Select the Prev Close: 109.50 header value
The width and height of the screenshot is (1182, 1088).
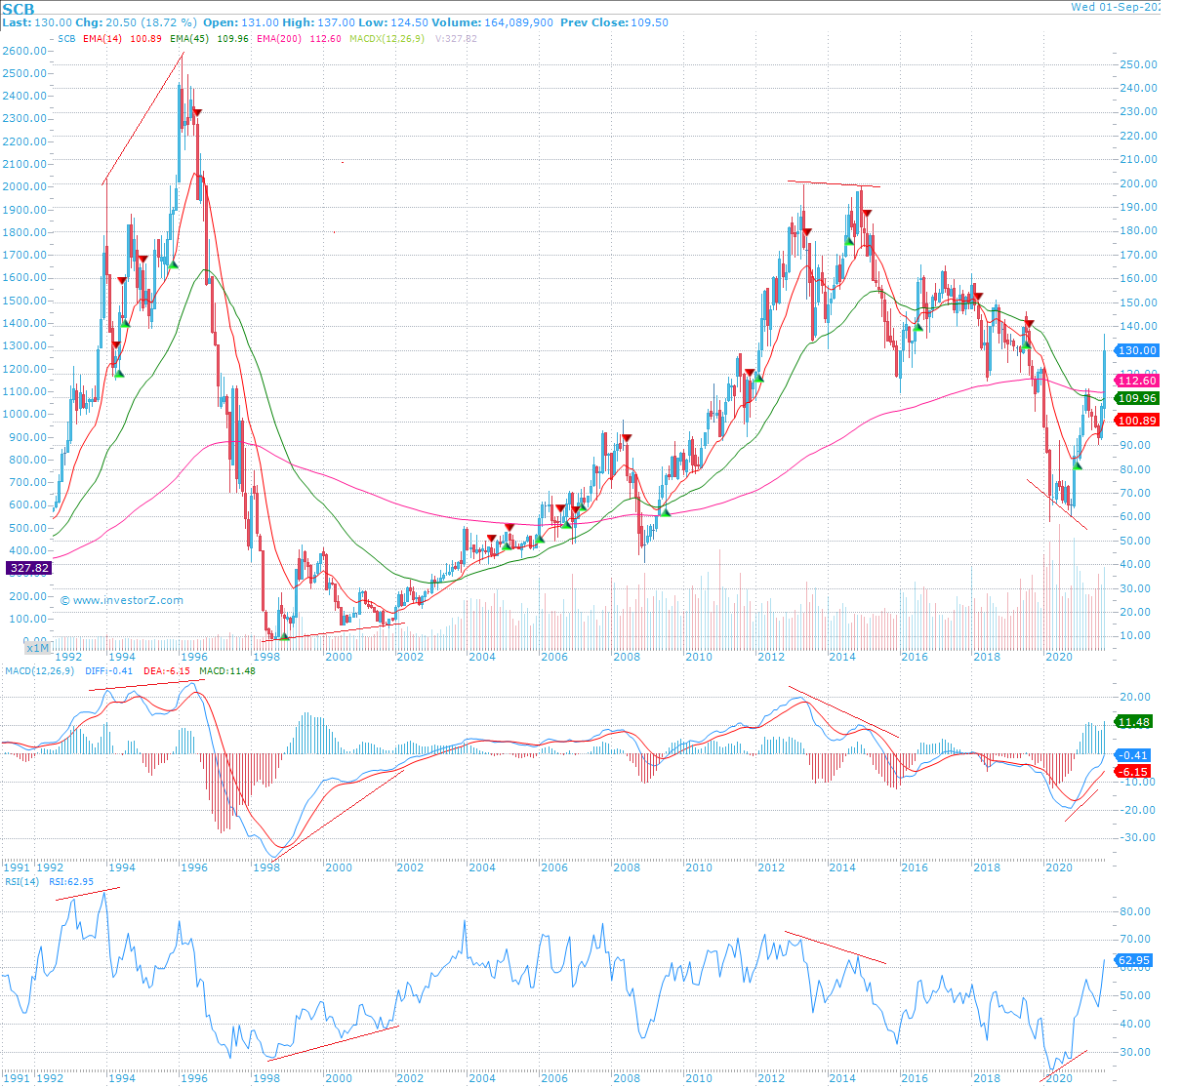tap(614, 22)
